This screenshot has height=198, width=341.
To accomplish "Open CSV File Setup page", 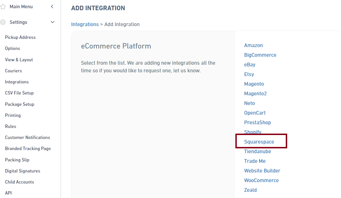I will 19,93.
